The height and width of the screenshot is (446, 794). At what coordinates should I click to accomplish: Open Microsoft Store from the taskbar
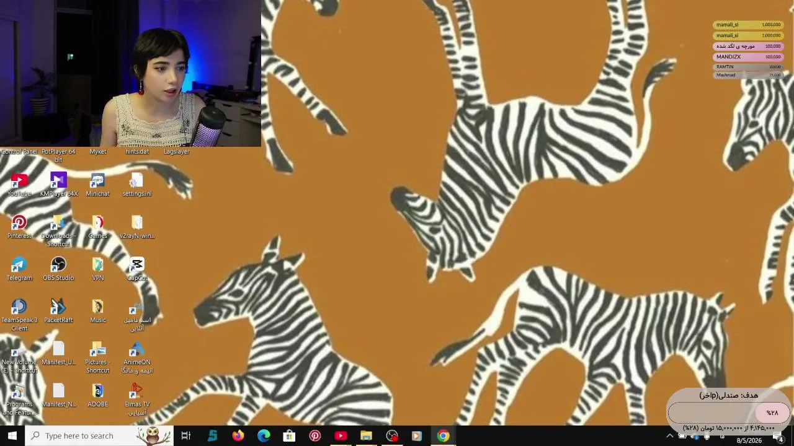pyautogui.click(x=289, y=435)
